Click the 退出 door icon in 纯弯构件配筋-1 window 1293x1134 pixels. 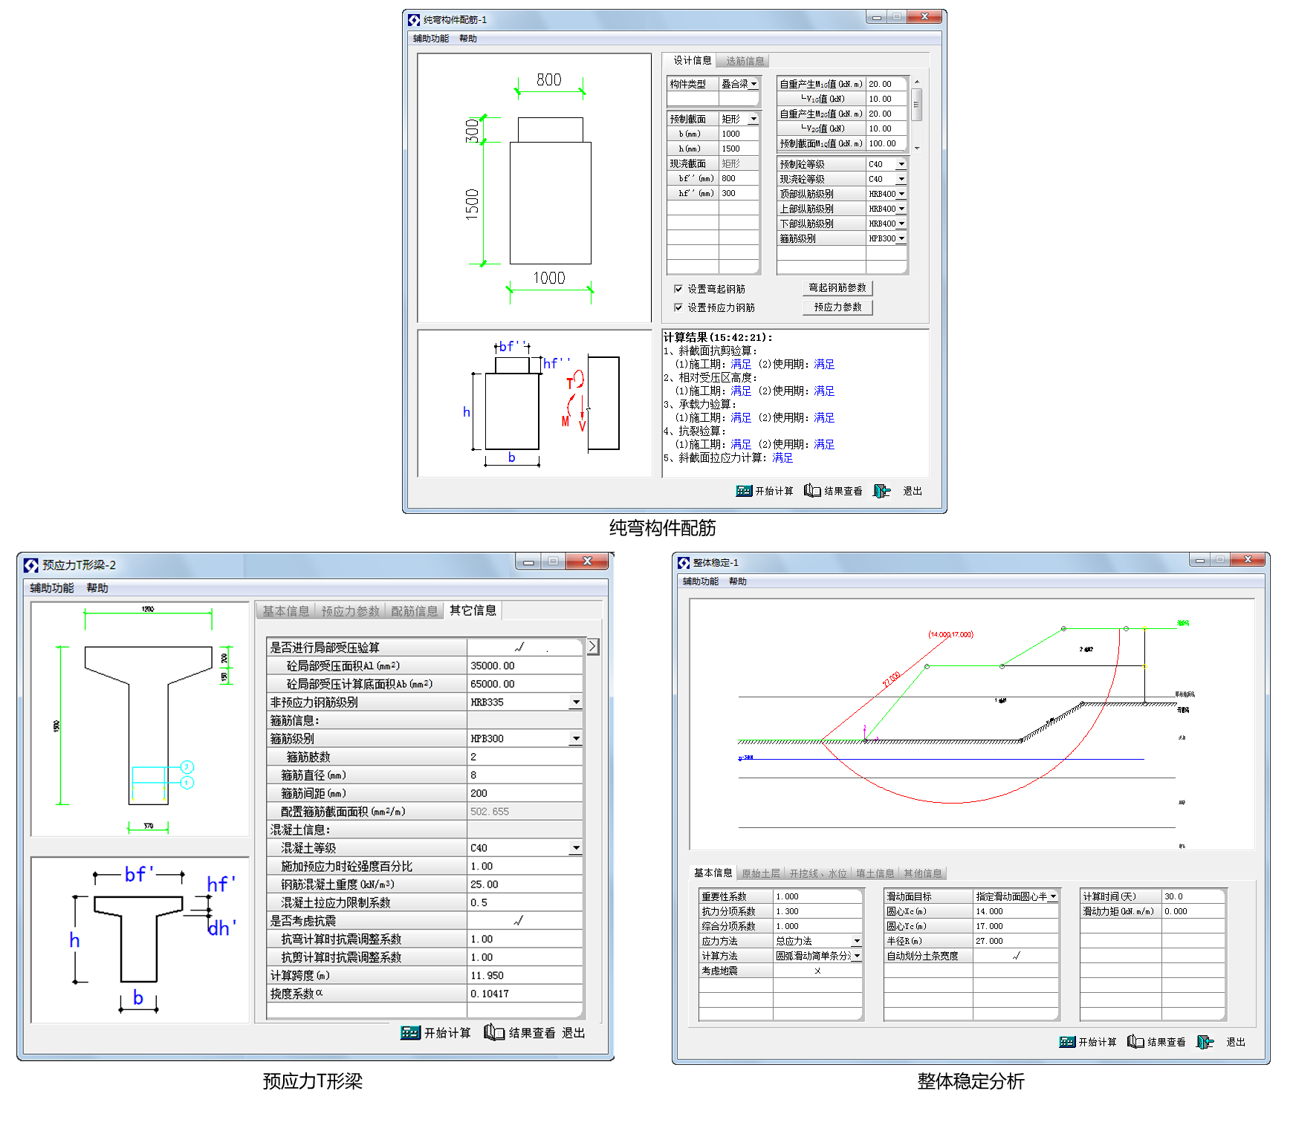point(881,491)
